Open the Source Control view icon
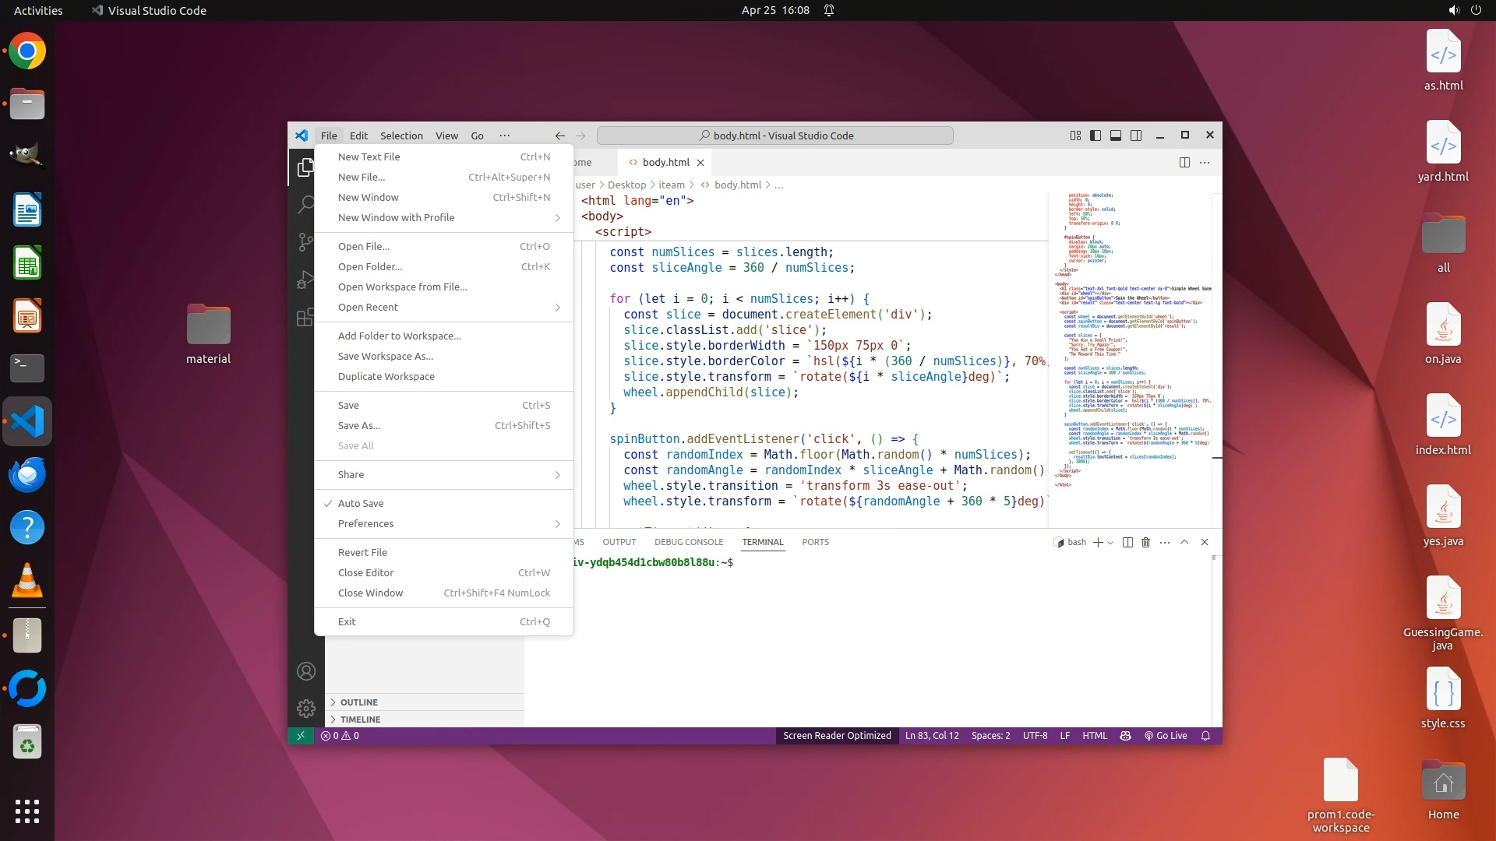 click(305, 242)
